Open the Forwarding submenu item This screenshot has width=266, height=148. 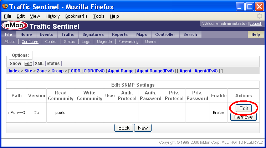click(128, 42)
